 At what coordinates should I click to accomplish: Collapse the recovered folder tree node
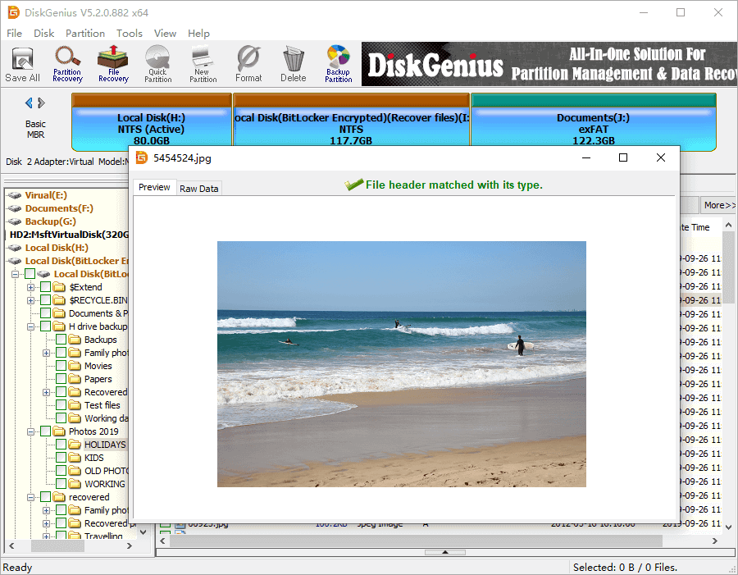[x=31, y=497]
